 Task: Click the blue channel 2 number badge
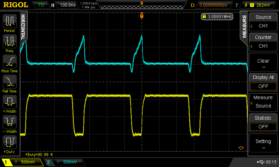tap(48, 162)
